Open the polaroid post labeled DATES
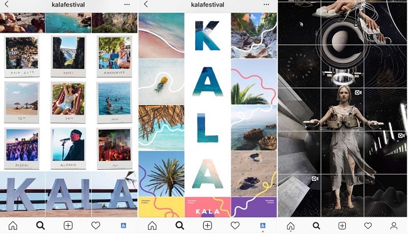409x234 pixels. pos(68,56)
